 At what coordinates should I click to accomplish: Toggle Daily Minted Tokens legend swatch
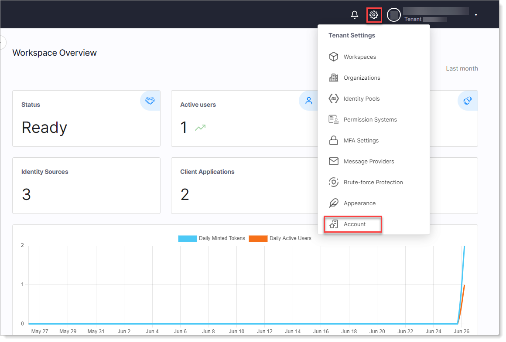(x=187, y=239)
